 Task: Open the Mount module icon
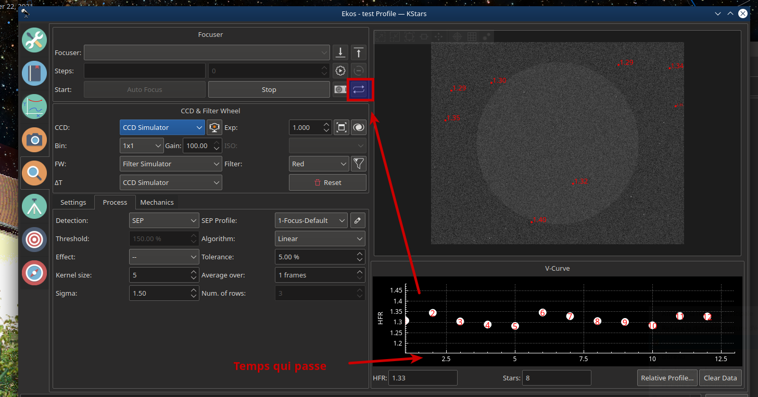coord(34,206)
